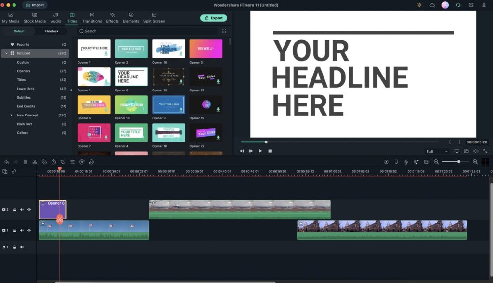Click the Undo arrow
Image resolution: width=493 pixels, height=283 pixels.
click(x=6, y=162)
